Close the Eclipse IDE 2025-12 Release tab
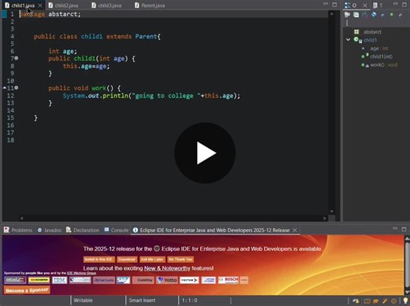The width and height of the screenshot is (410, 306). coord(295,230)
